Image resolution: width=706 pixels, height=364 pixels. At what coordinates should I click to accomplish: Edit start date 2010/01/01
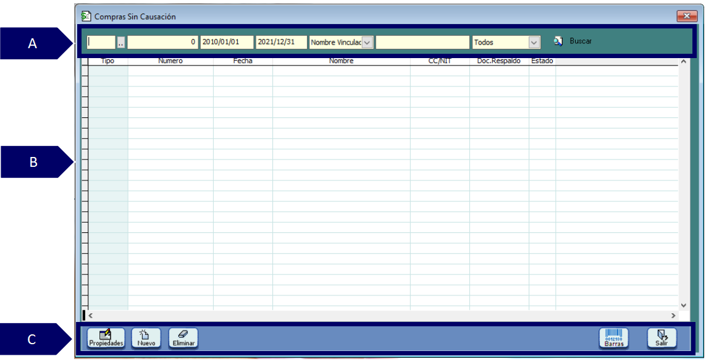coord(227,43)
